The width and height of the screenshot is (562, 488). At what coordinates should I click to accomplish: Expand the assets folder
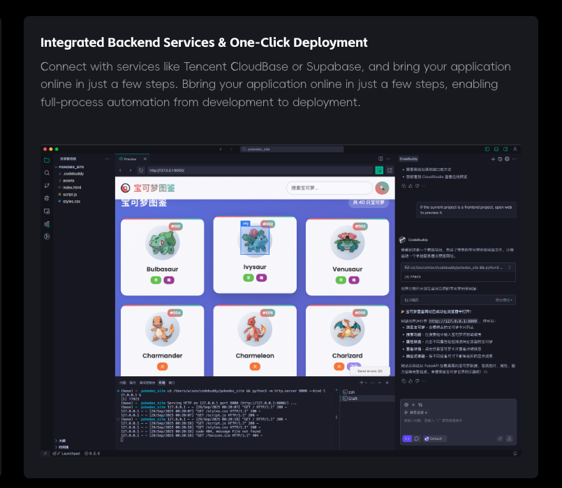click(x=66, y=181)
